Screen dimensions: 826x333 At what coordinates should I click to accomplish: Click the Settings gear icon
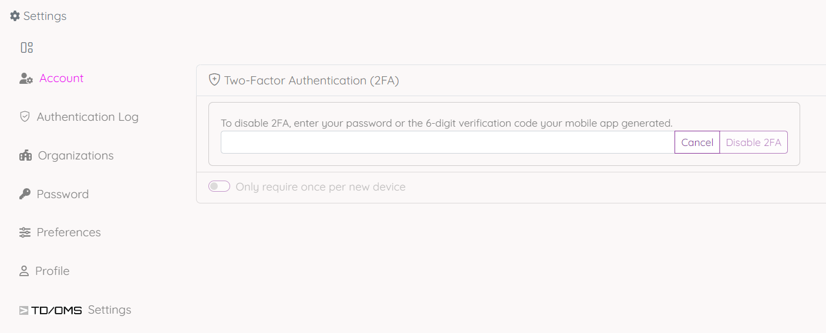click(15, 16)
